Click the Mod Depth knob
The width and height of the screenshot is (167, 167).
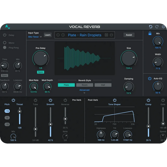click(47, 86)
